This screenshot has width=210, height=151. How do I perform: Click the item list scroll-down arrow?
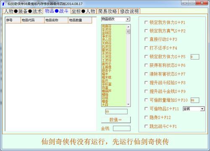[x=128, y=104]
